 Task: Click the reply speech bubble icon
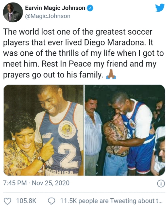click(52, 201)
